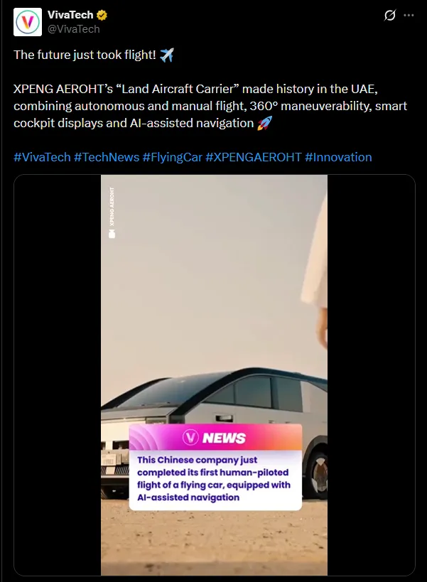Viewport: 427px width, 582px height.
Task: Open the #XPENGAEROHT hashtag
Action: (254, 157)
